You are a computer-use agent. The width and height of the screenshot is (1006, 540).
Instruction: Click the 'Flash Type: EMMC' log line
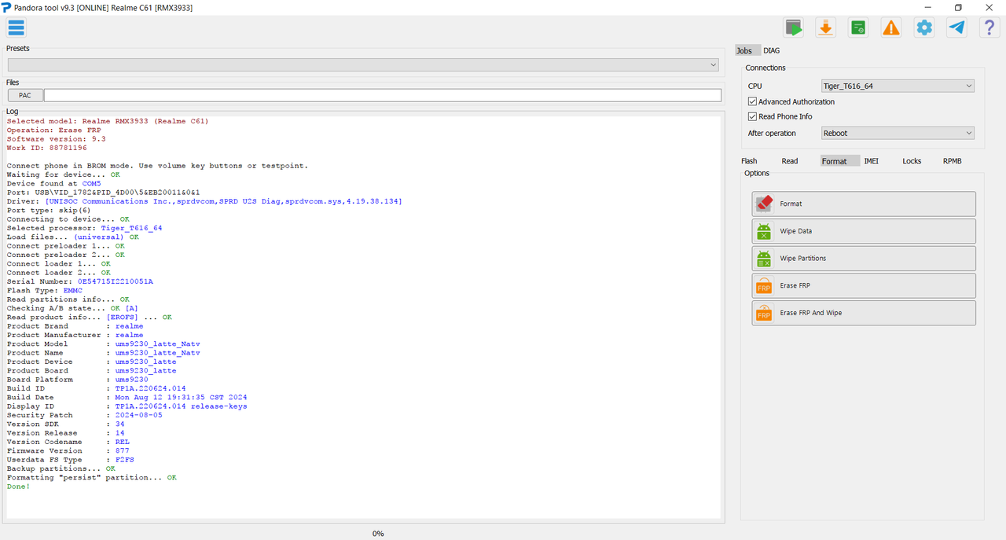coord(44,291)
